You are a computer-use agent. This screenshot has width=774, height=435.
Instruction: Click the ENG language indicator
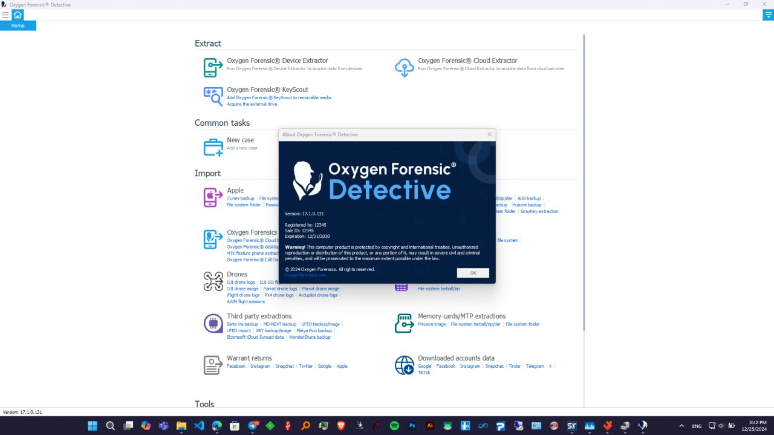697,426
